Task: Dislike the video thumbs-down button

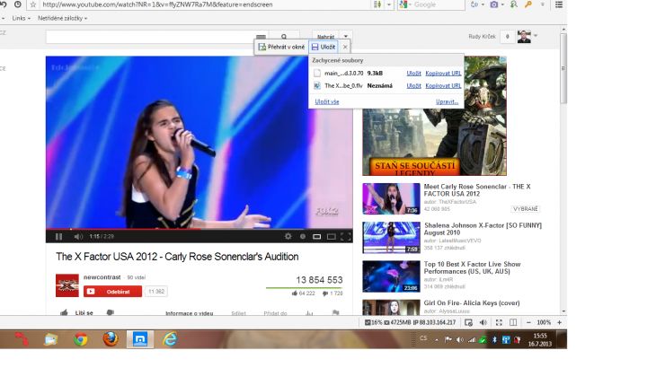Action: [x=110, y=312]
